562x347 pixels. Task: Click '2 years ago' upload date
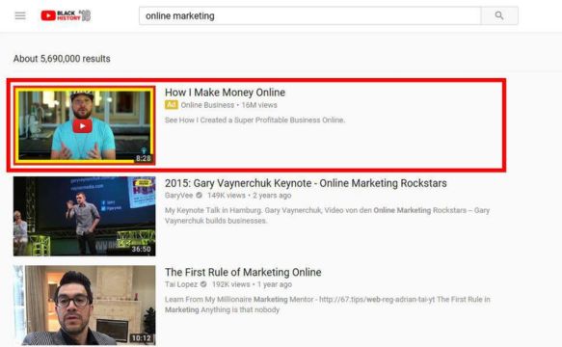point(272,196)
